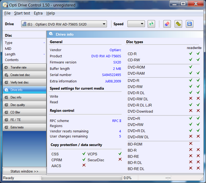Viewport: 206px width, 183px height.
Task: Click the Verify test disc icon
Action: (x=6, y=82)
